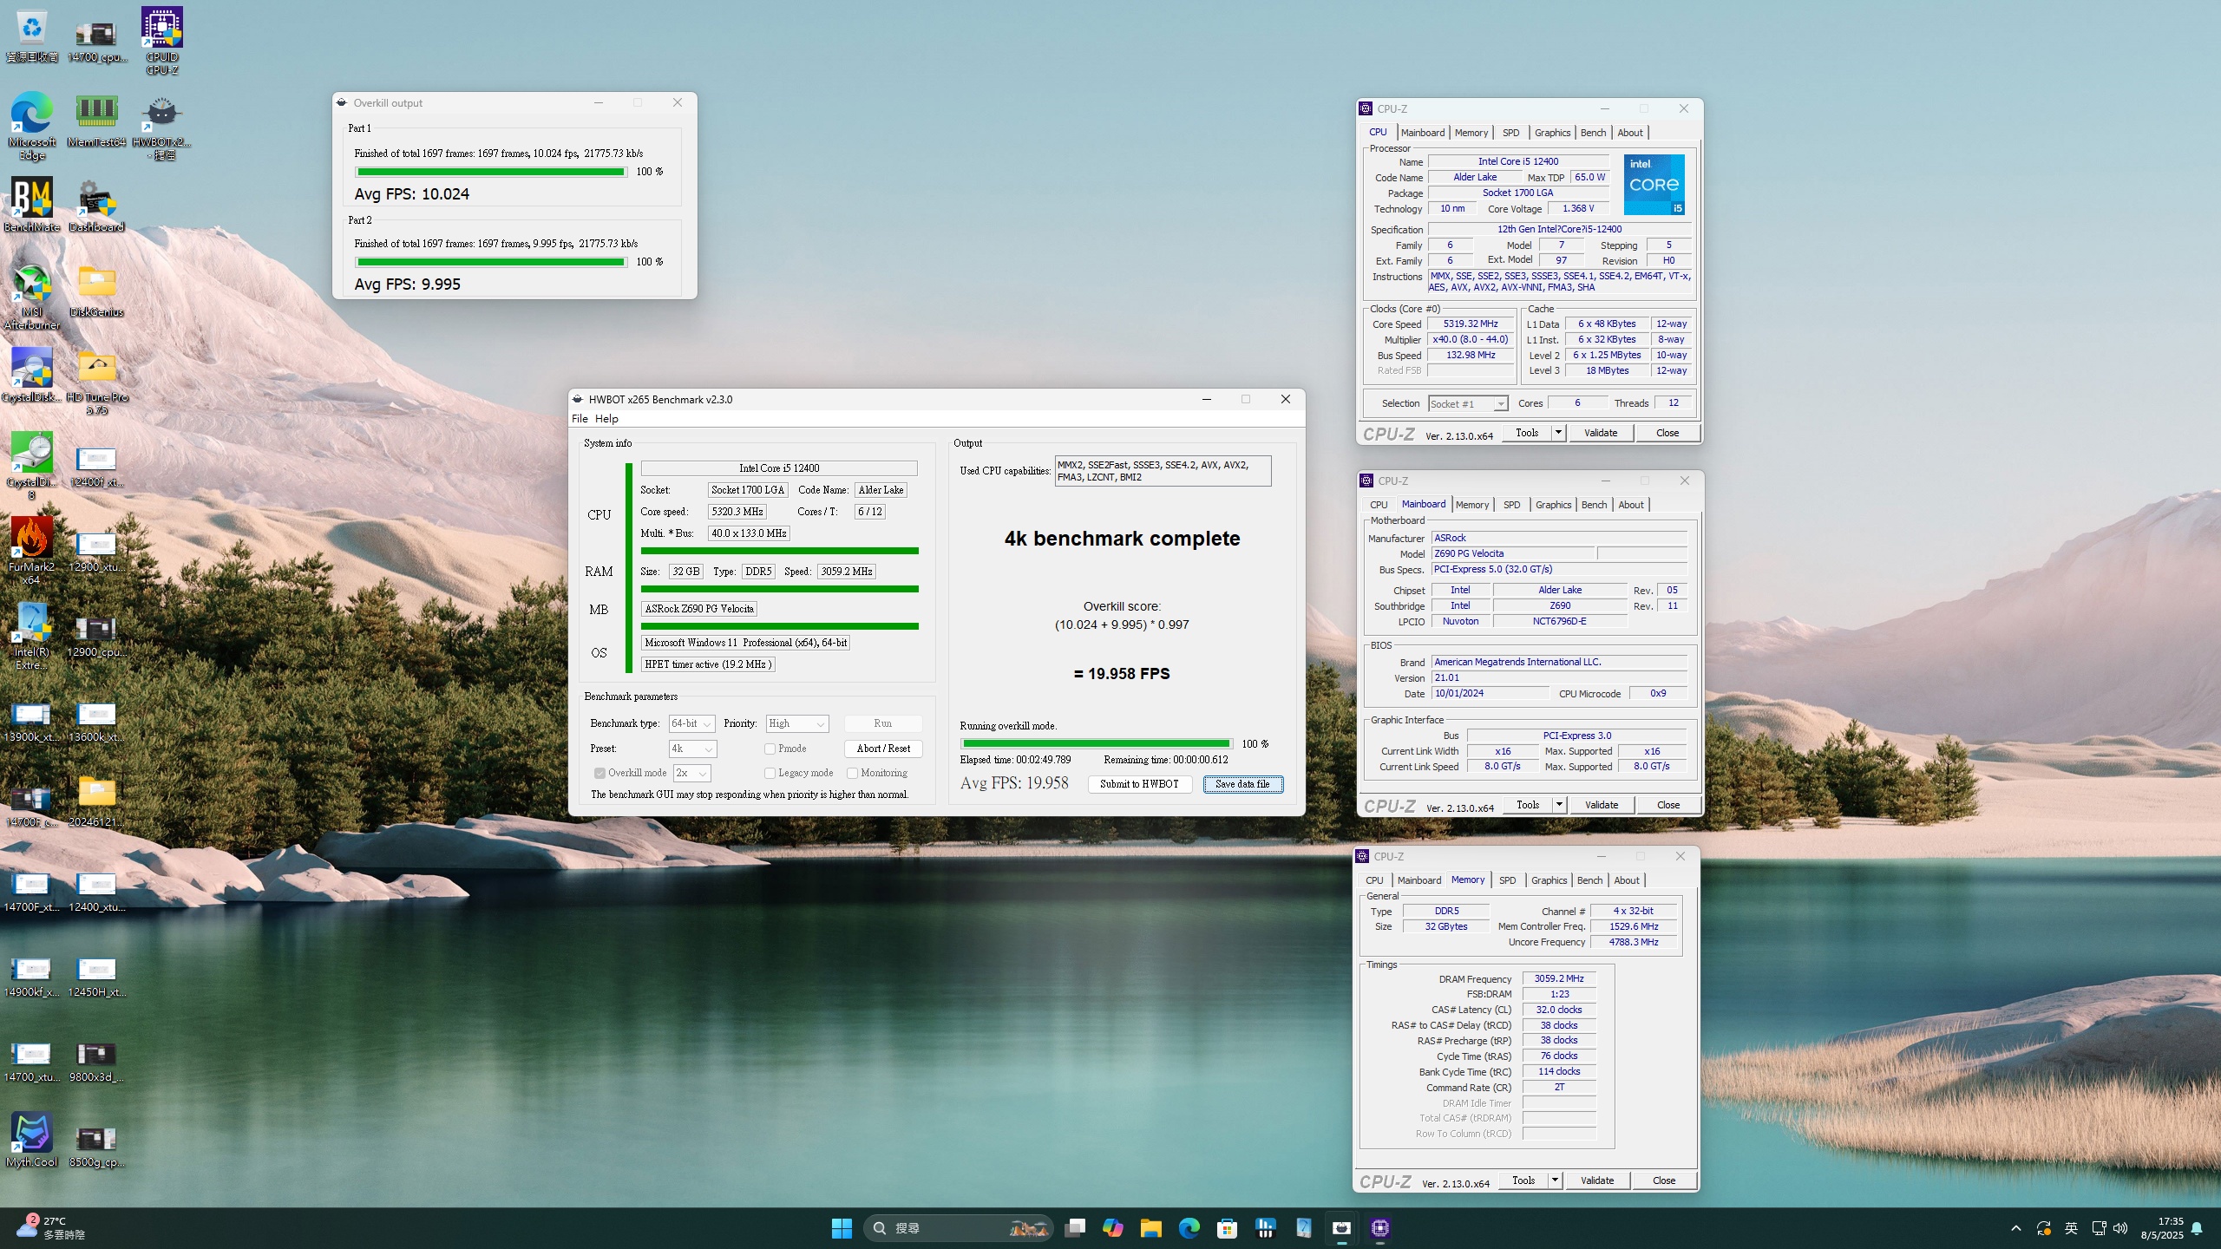Open the Preset 4k dropdown

point(692,749)
